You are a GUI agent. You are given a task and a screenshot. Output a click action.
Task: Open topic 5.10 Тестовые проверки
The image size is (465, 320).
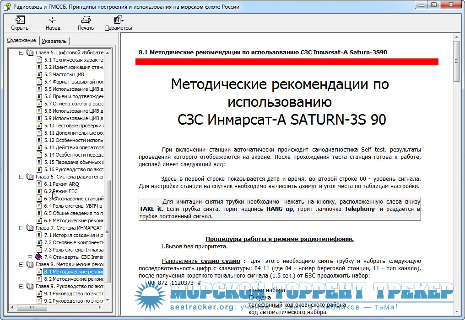[74, 126]
